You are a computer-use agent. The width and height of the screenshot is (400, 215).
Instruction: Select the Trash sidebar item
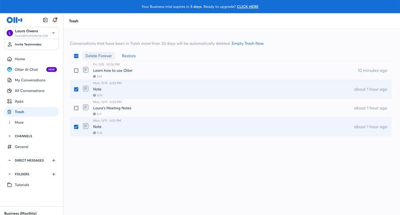click(32, 112)
